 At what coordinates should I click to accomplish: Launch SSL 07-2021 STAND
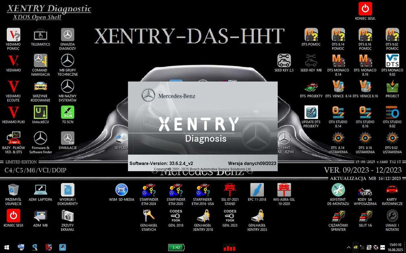[230, 190]
